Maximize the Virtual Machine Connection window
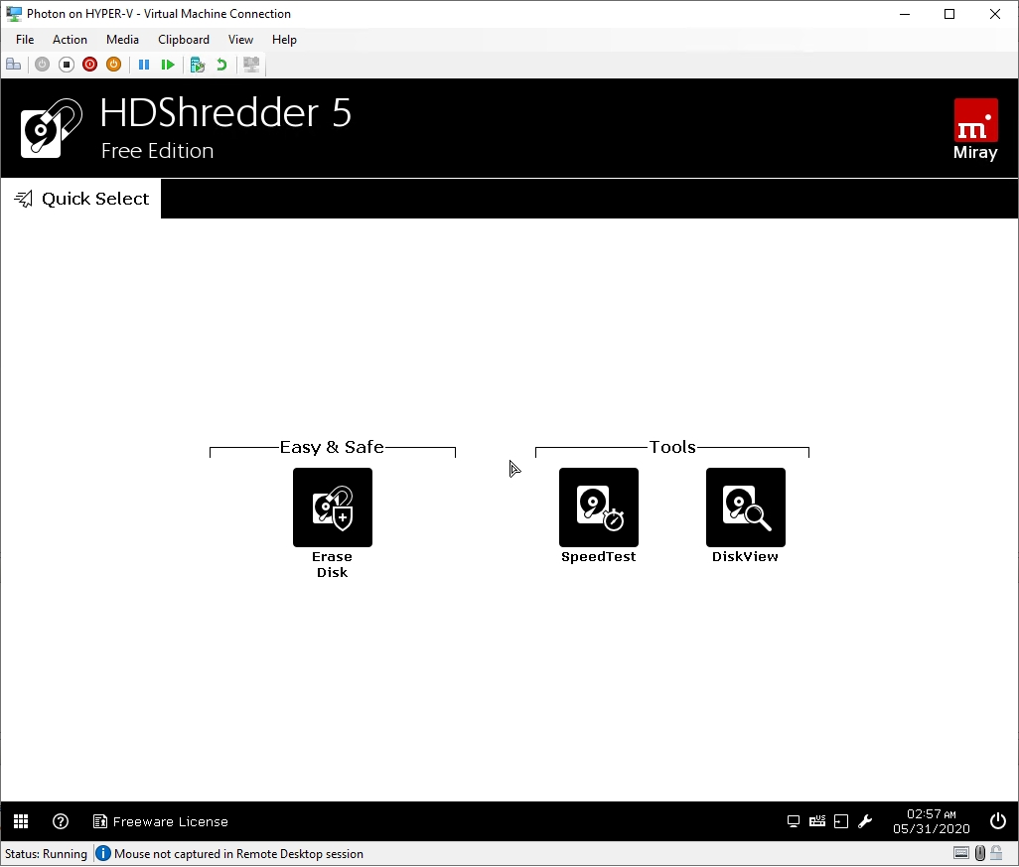Viewport: 1019px width, 867px height. 949,14
